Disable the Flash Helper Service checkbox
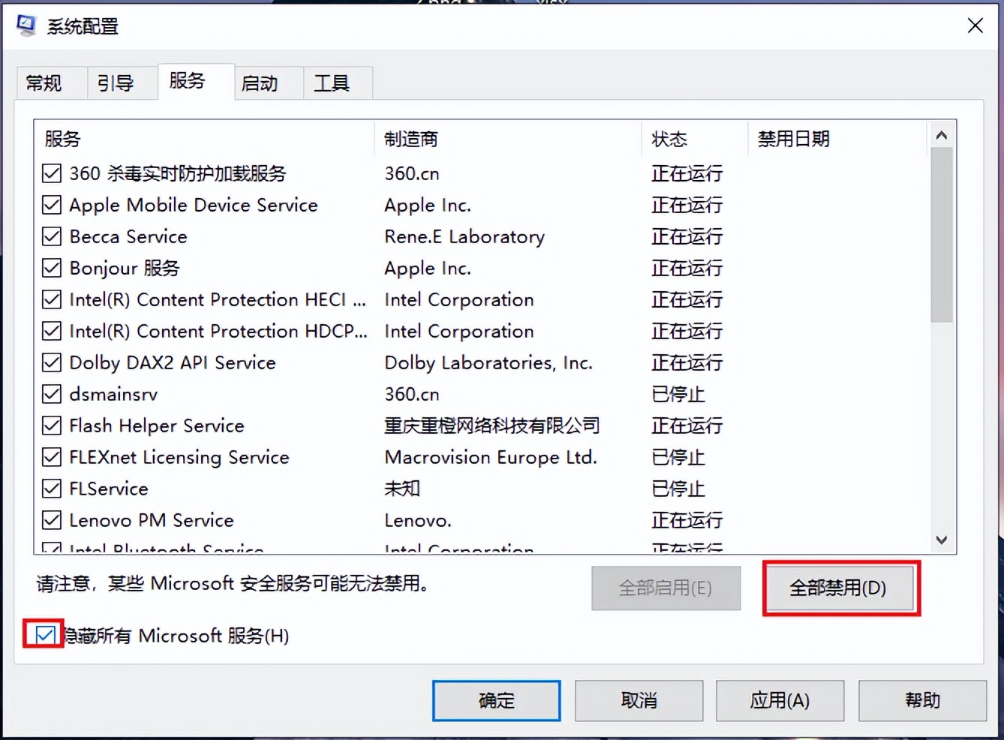The height and width of the screenshot is (740, 1004). click(x=51, y=426)
